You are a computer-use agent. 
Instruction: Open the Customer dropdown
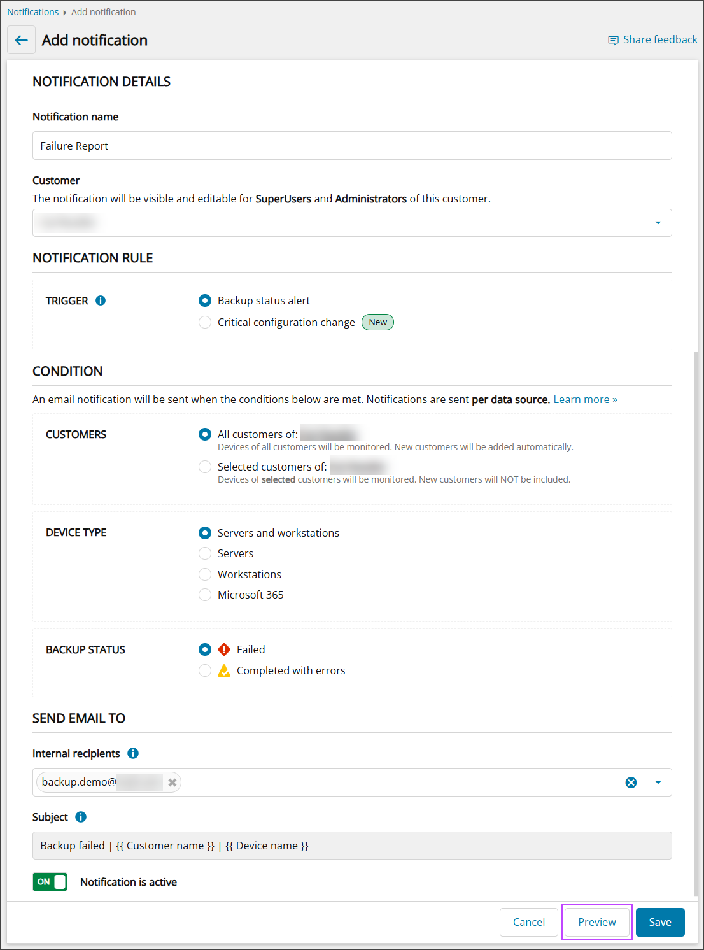tap(658, 223)
